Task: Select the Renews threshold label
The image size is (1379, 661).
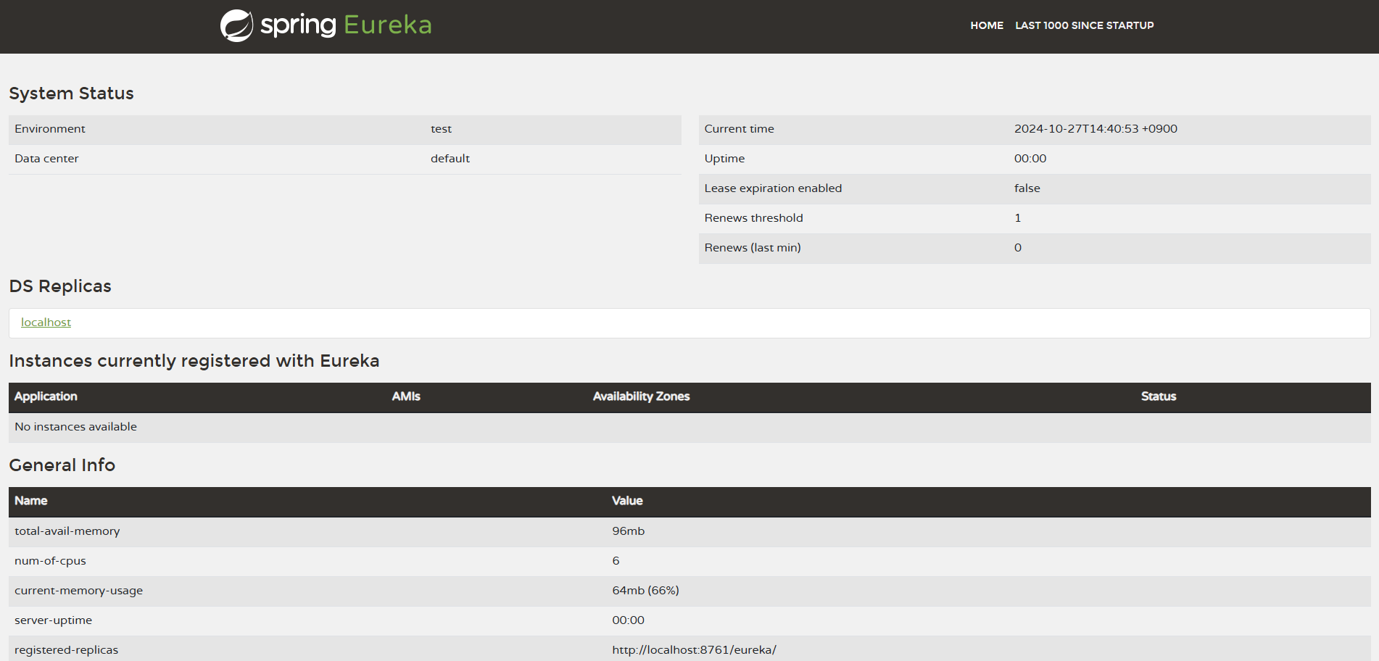Action: [x=753, y=218]
